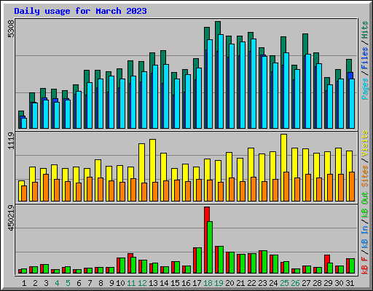This screenshot has width=373, height=291.
Task: Click the 1119 y-axis value
Action: (x=11, y=141)
